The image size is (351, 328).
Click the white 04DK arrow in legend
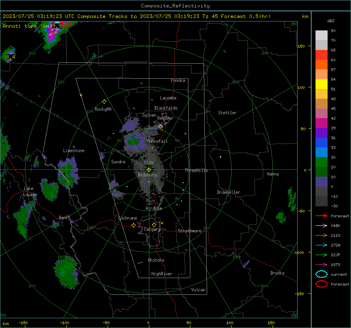click(x=321, y=226)
